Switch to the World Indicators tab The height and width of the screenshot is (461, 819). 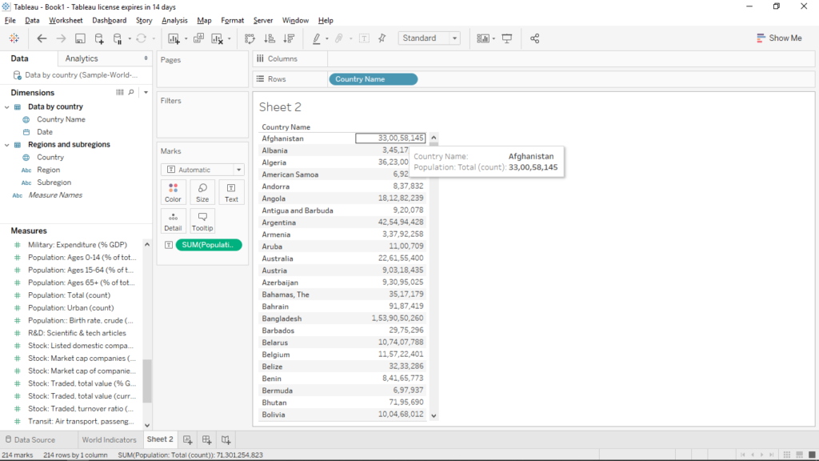pos(110,439)
